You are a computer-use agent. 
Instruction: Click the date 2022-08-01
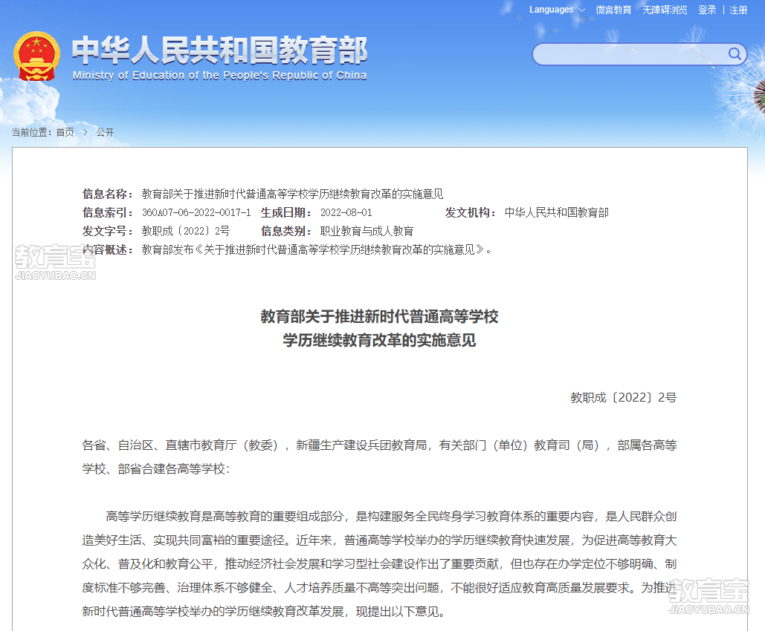coord(346,212)
